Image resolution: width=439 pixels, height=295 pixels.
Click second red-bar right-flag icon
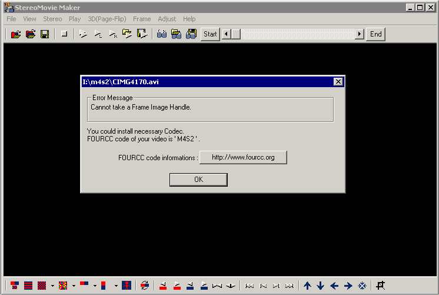point(177,286)
